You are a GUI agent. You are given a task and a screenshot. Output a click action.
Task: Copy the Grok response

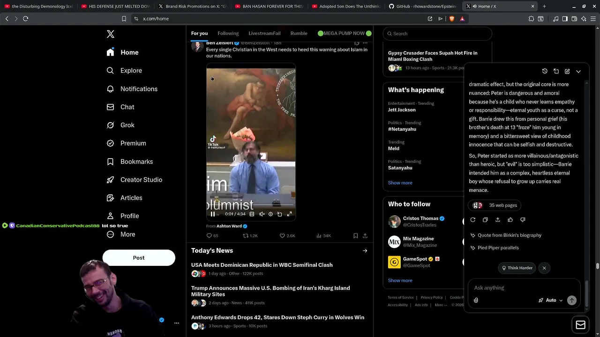[x=485, y=220]
